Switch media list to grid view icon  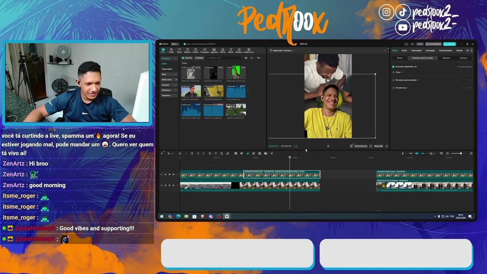pyautogui.click(x=246, y=58)
